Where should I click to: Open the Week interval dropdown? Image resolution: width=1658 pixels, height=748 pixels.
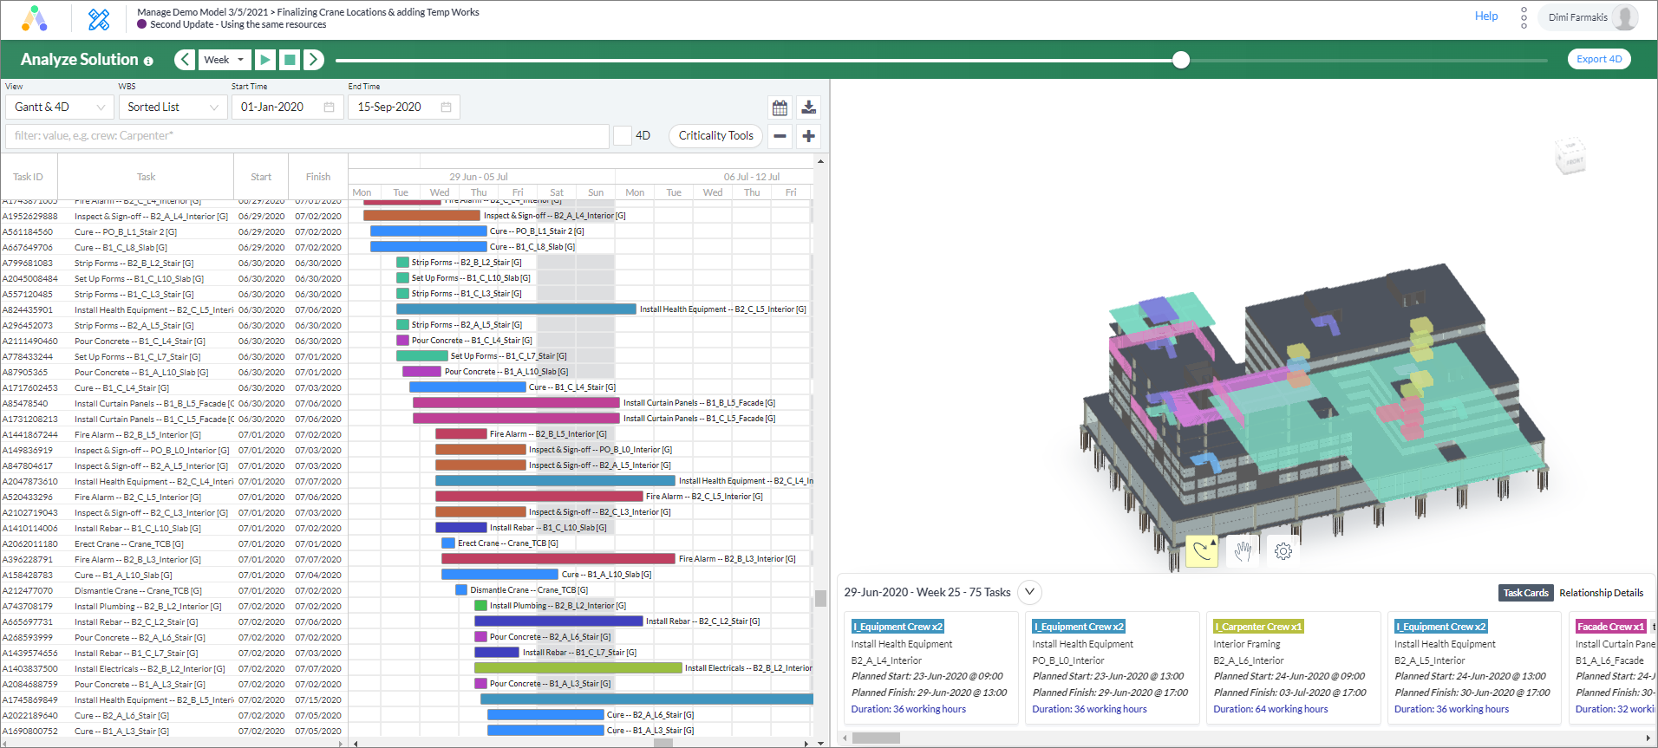[224, 60]
